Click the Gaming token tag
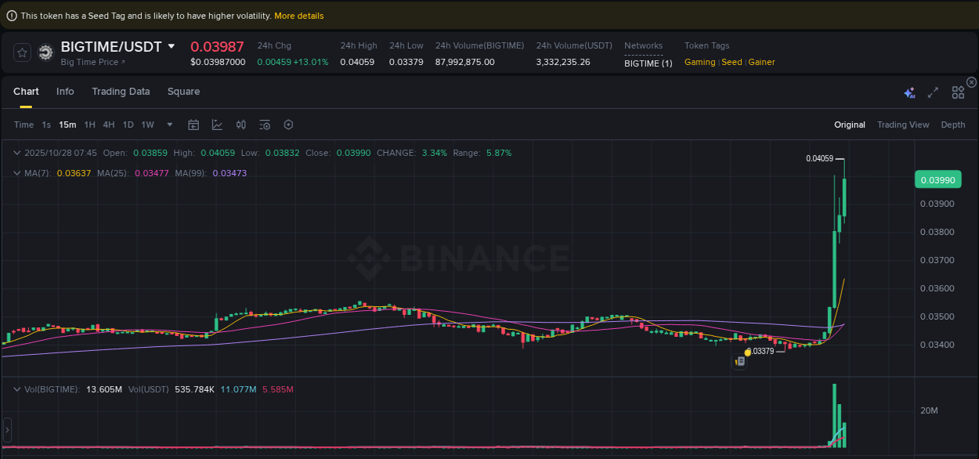 point(699,61)
